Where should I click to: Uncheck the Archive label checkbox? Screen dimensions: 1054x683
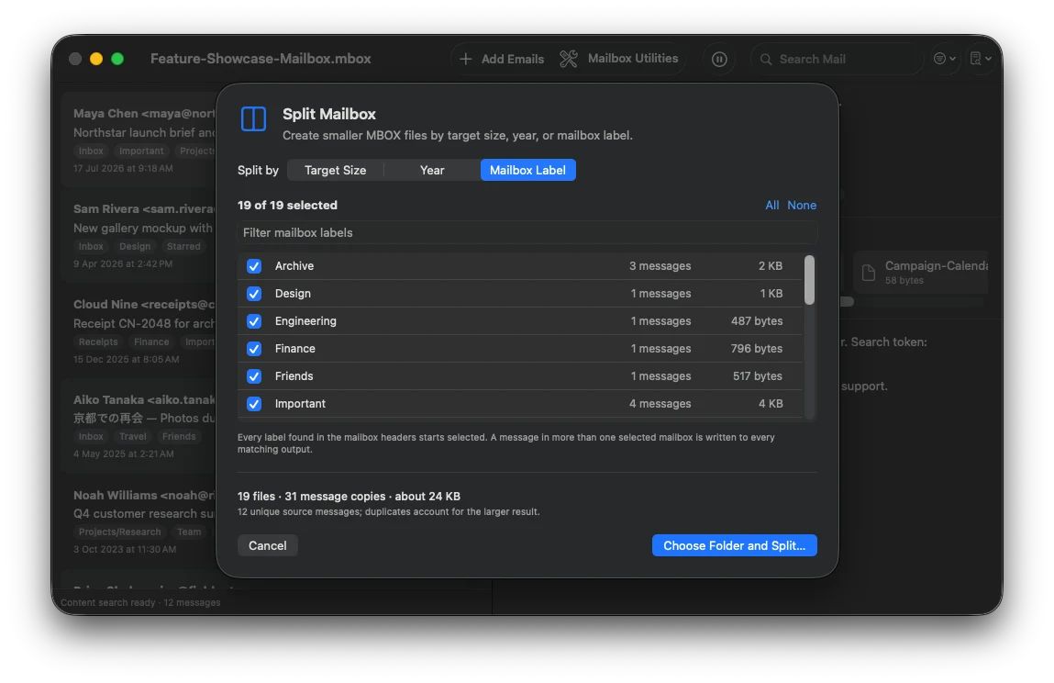pos(254,266)
